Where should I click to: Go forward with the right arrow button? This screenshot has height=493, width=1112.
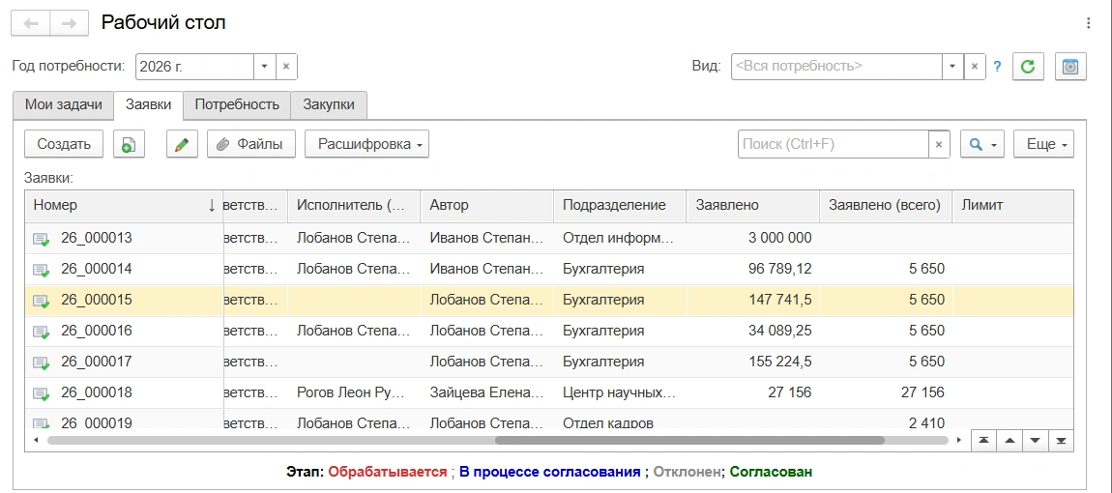click(x=69, y=23)
